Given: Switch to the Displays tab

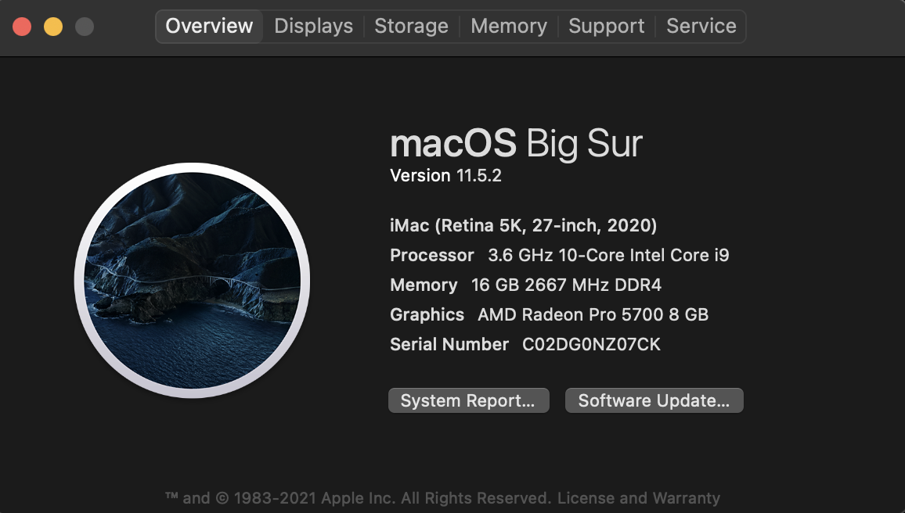Looking at the screenshot, I should pyautogui.click(x=313, y=26).
